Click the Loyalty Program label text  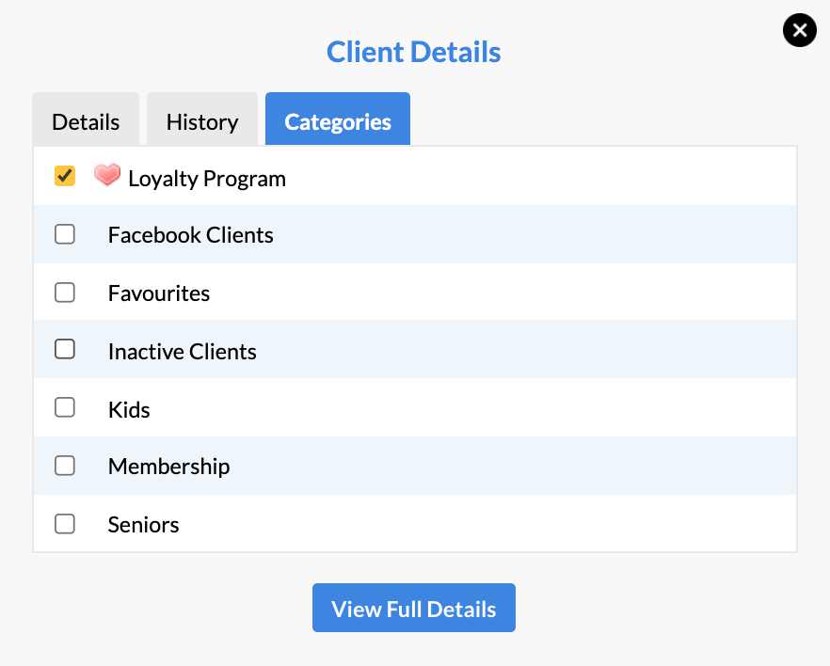pyautogui.click(x=207, y=179)
